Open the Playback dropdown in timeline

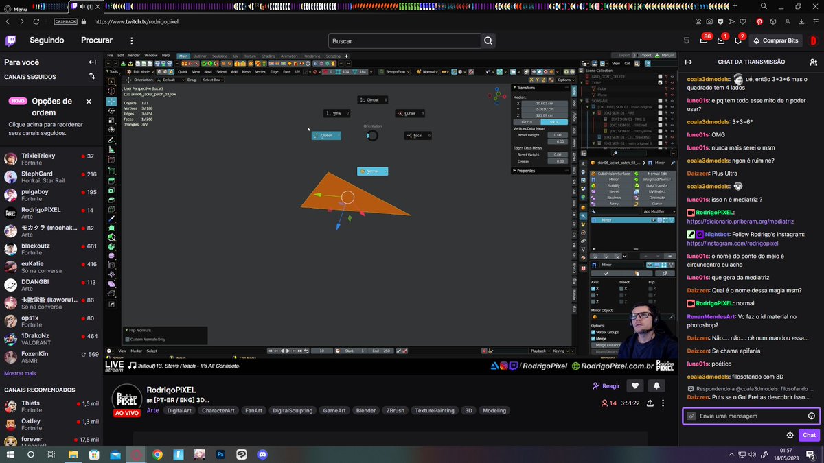tap(540, 351)
